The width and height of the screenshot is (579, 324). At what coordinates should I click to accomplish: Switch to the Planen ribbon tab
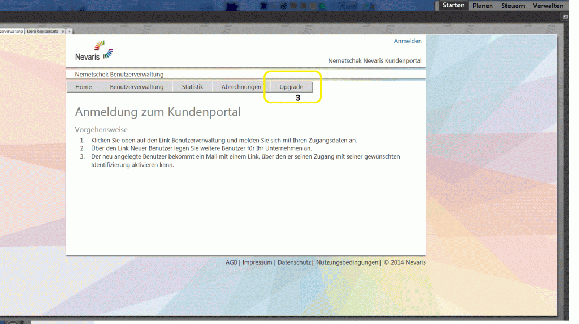[x=482, y=6]
